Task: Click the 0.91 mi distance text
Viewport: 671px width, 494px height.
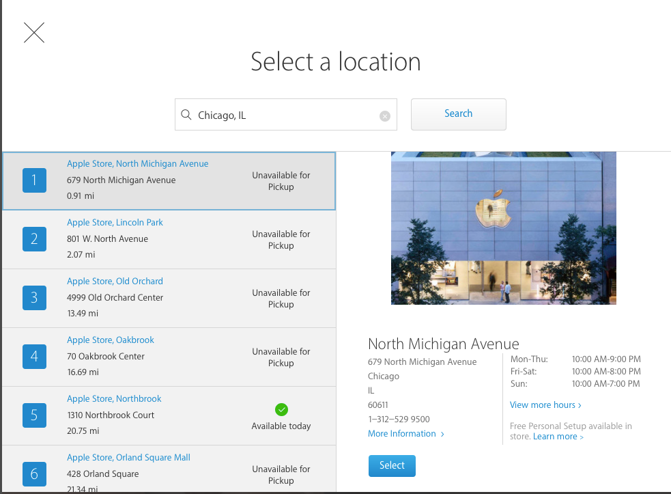Action: [x=81, y=196]
